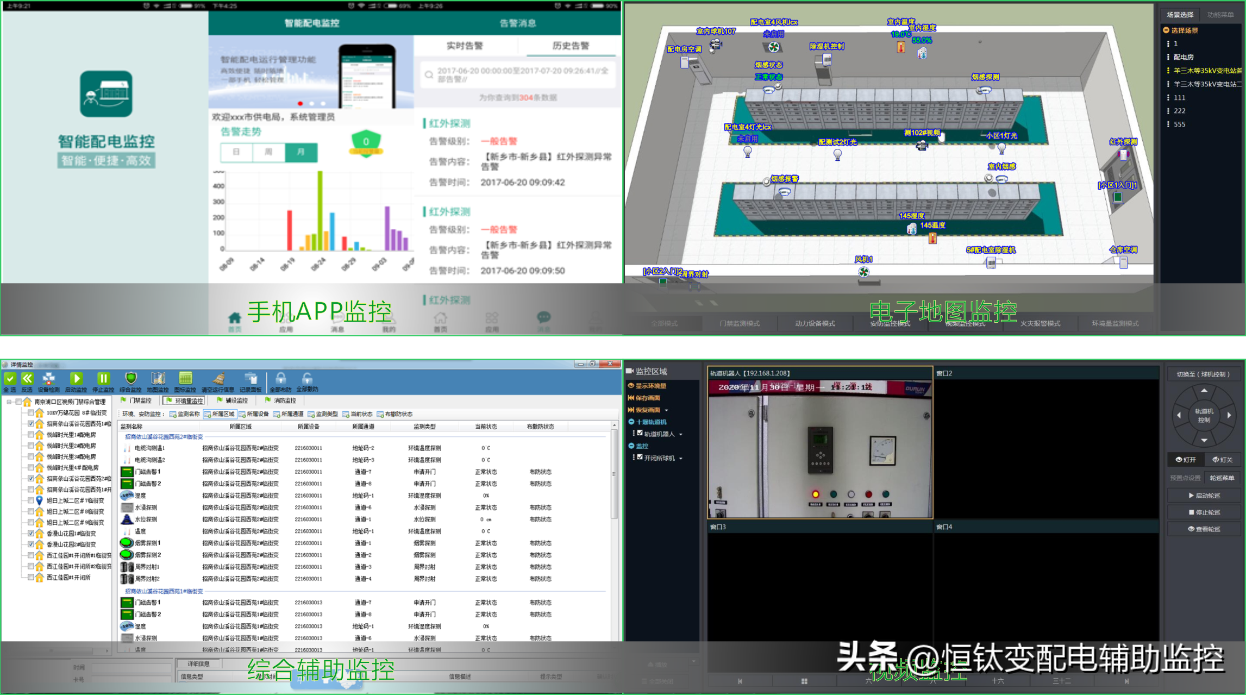Open 综合监控 shield icon
Viewport: 1246px width, 695px height.
tap(130, 378)
